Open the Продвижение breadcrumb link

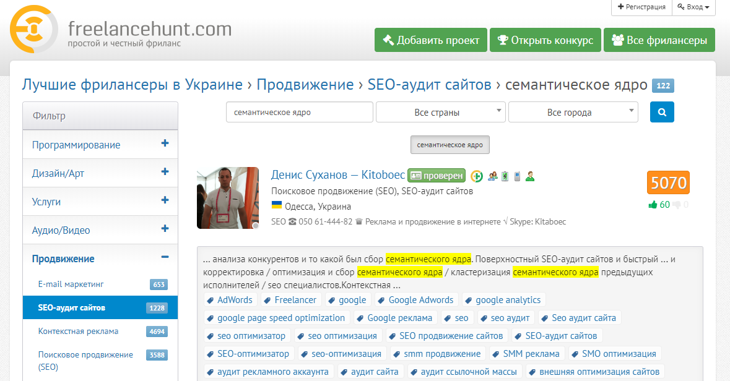(305, 85)
